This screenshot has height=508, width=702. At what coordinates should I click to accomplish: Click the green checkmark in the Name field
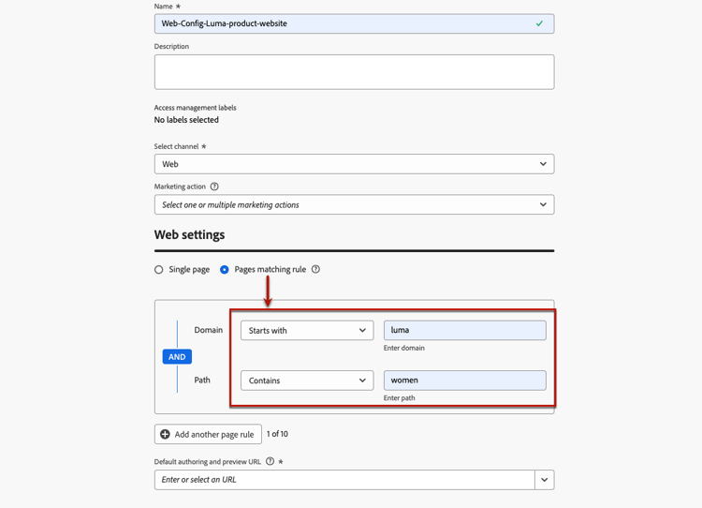click(x=539, y=23)
